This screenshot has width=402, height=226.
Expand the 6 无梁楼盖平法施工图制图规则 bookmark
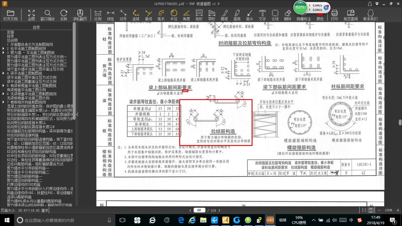tap(3, 94)
